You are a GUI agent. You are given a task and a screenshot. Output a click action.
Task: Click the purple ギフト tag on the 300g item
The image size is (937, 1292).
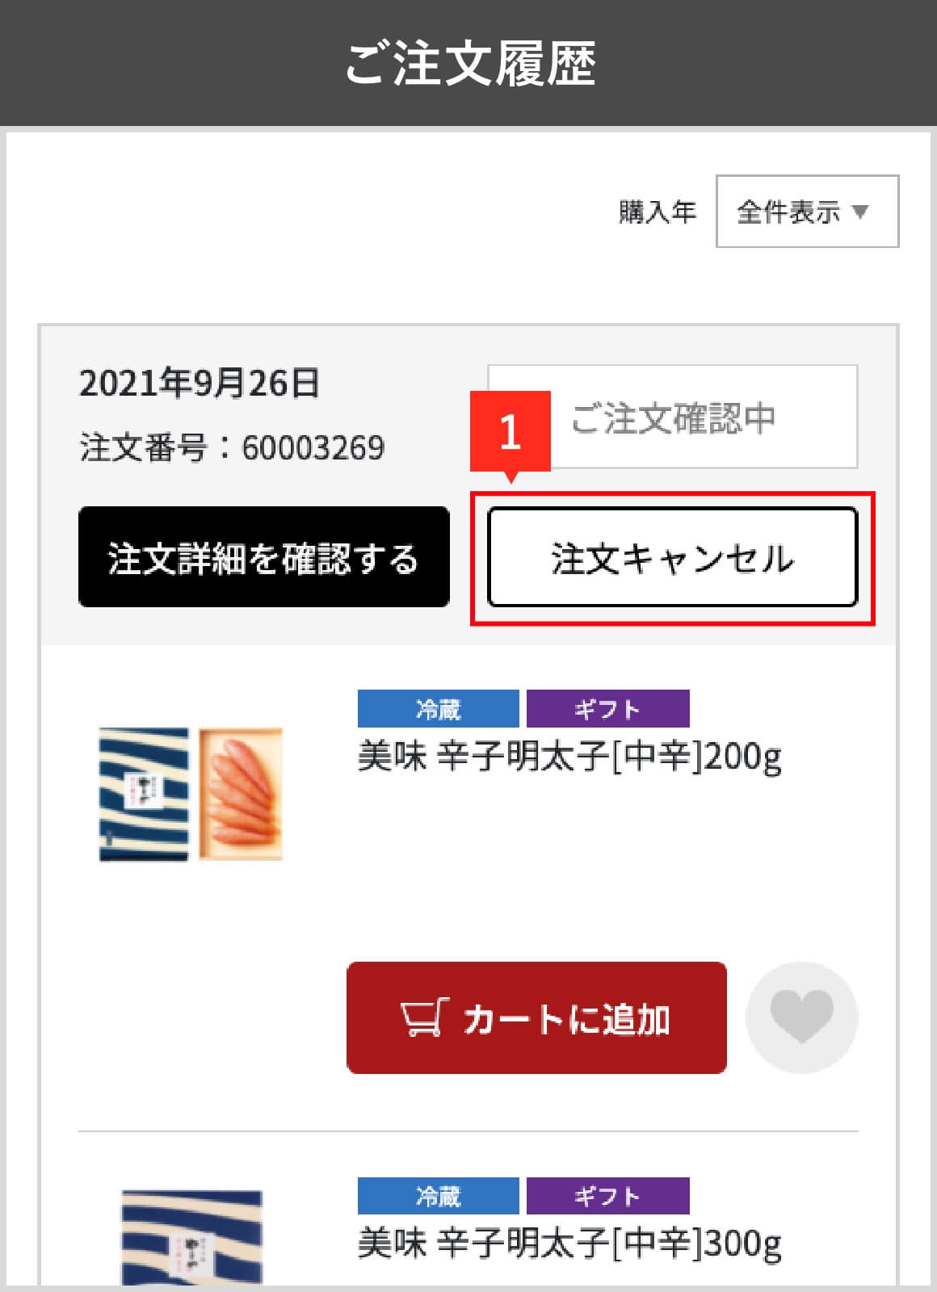607,1196
